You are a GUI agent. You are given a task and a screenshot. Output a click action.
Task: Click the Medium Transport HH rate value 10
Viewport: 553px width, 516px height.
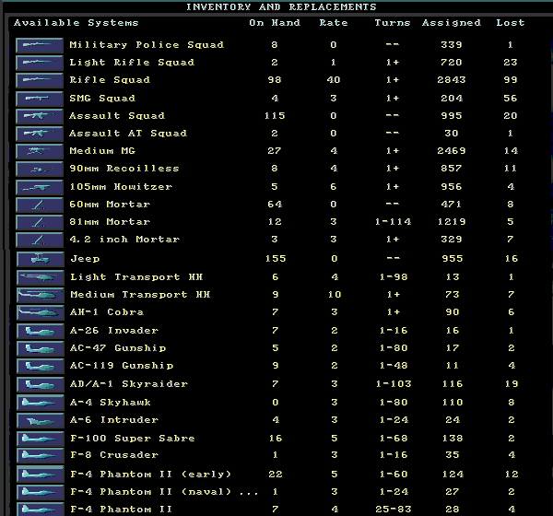[x=335, y=295]
